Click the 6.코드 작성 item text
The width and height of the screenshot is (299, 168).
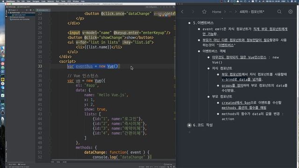pos(203,125)
